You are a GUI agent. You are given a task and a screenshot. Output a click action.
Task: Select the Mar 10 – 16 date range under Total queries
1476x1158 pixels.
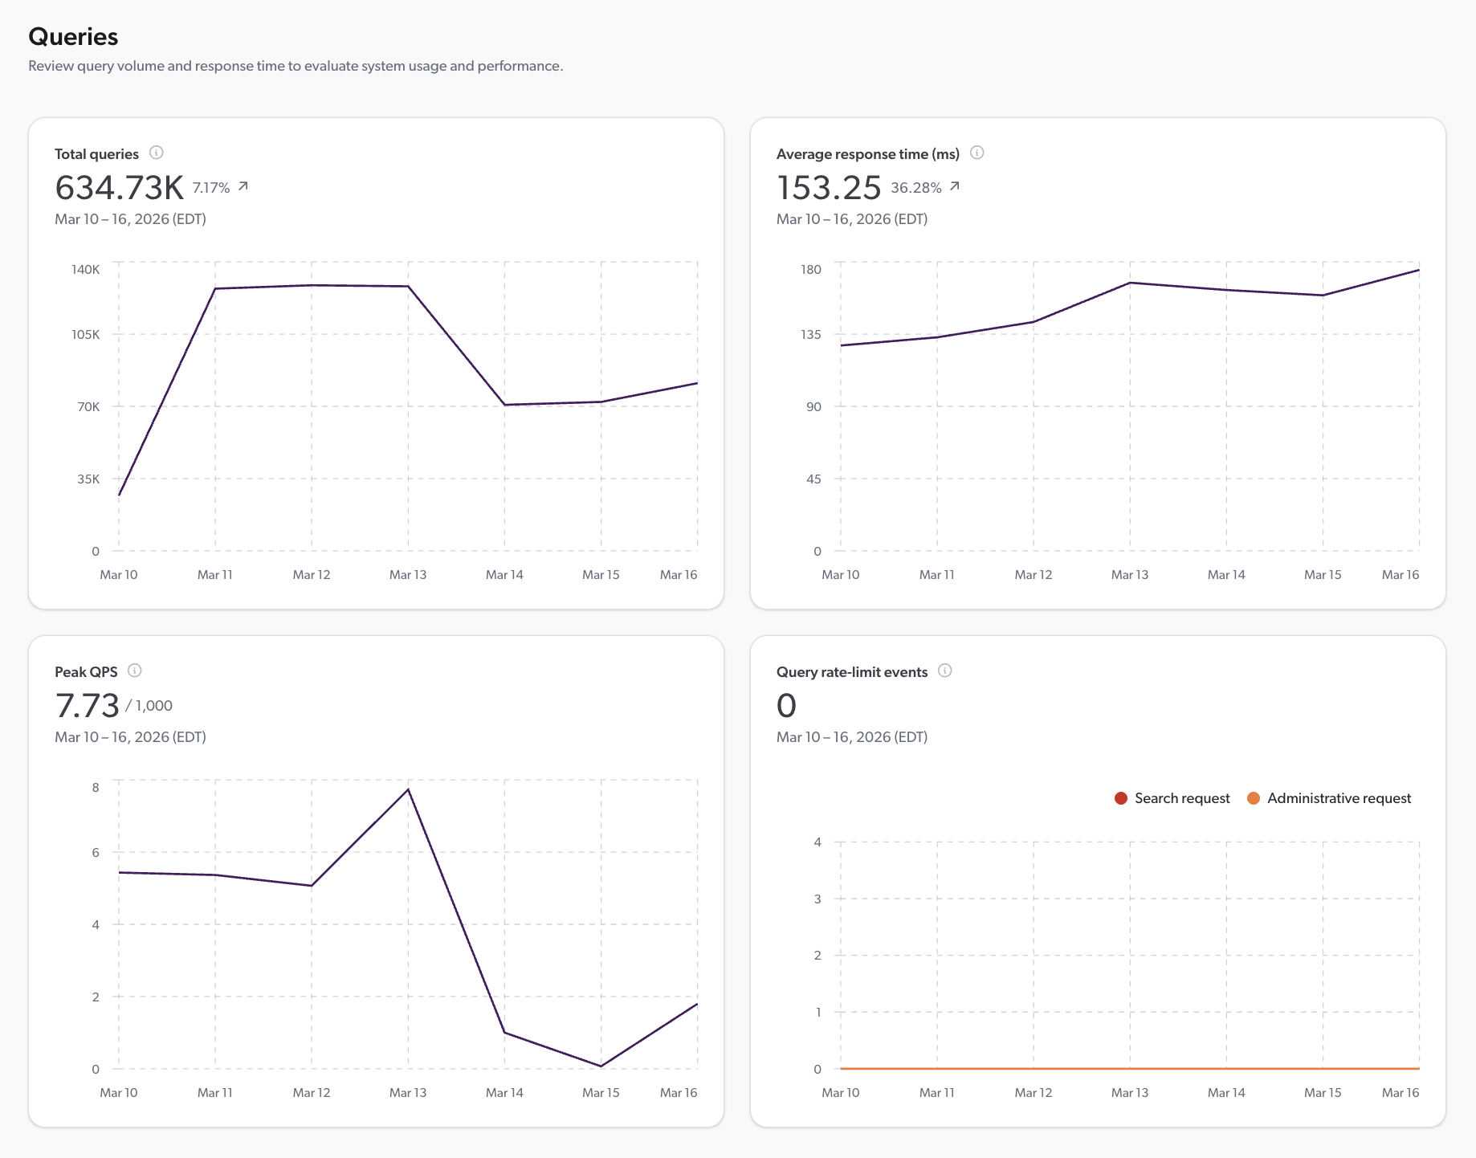click(x=130, y=218)
